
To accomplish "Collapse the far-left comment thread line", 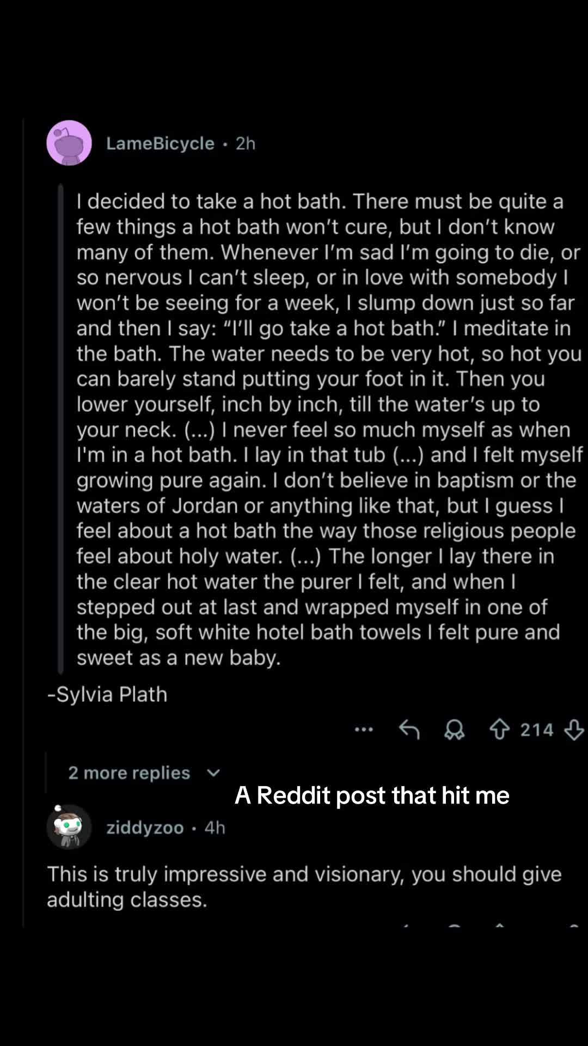I will (23, 522).
